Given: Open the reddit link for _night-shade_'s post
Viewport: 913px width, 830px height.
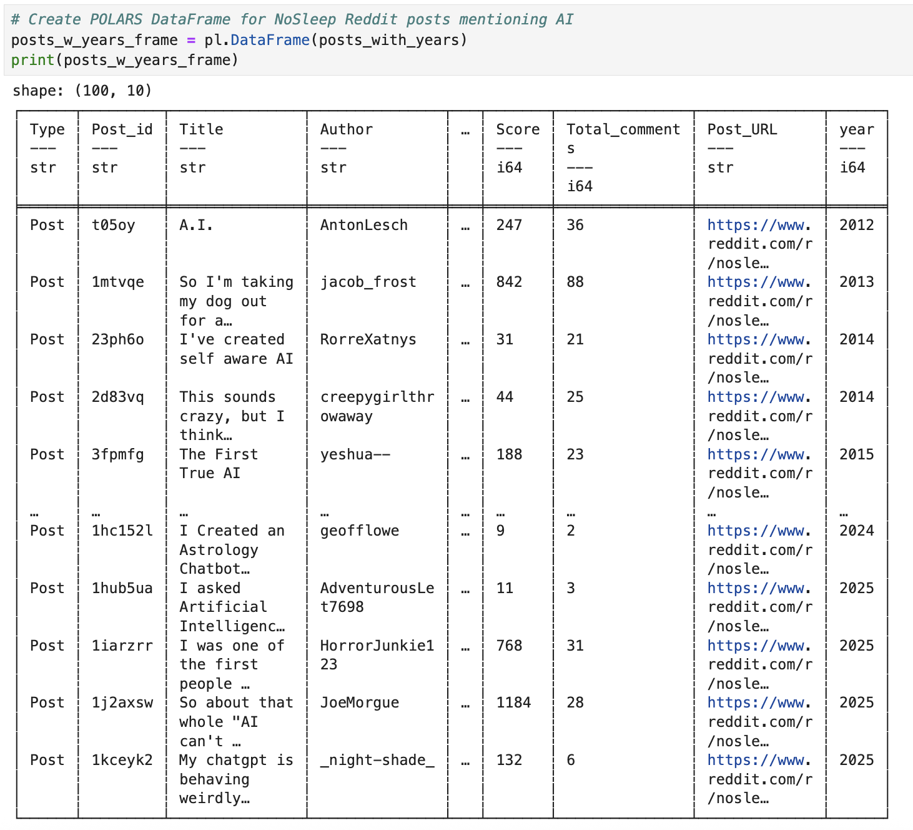Looking at the screenshot, I should [758, 761].
